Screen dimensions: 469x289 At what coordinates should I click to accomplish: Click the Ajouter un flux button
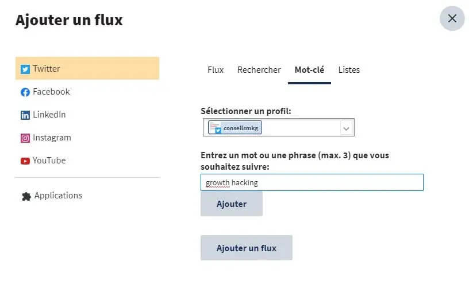click(247, 248)
